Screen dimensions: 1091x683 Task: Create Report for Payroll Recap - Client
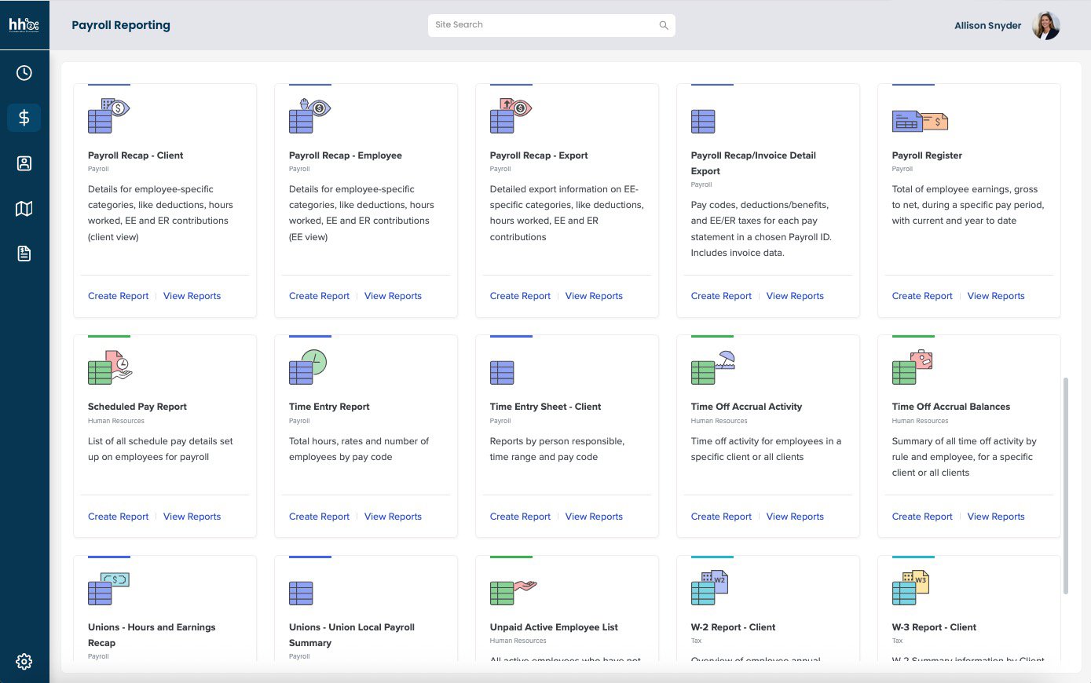[118, 296]
